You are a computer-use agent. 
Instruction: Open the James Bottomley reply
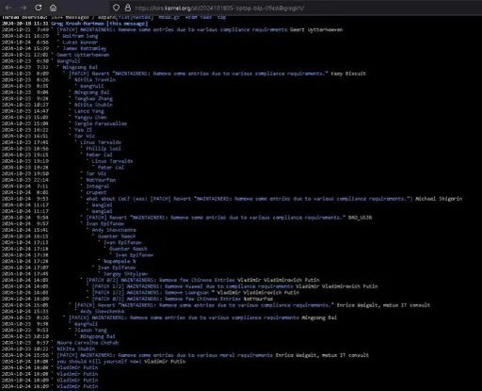(85, 48)
